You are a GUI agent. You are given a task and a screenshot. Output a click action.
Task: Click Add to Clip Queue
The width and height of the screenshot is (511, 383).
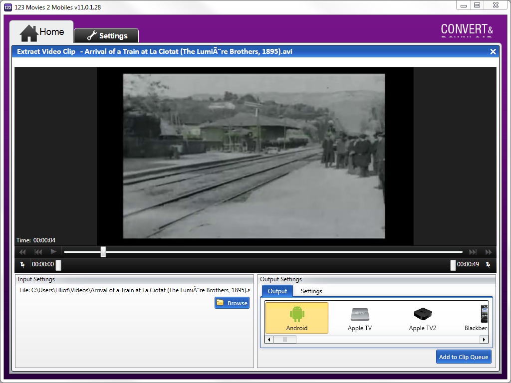464,357
